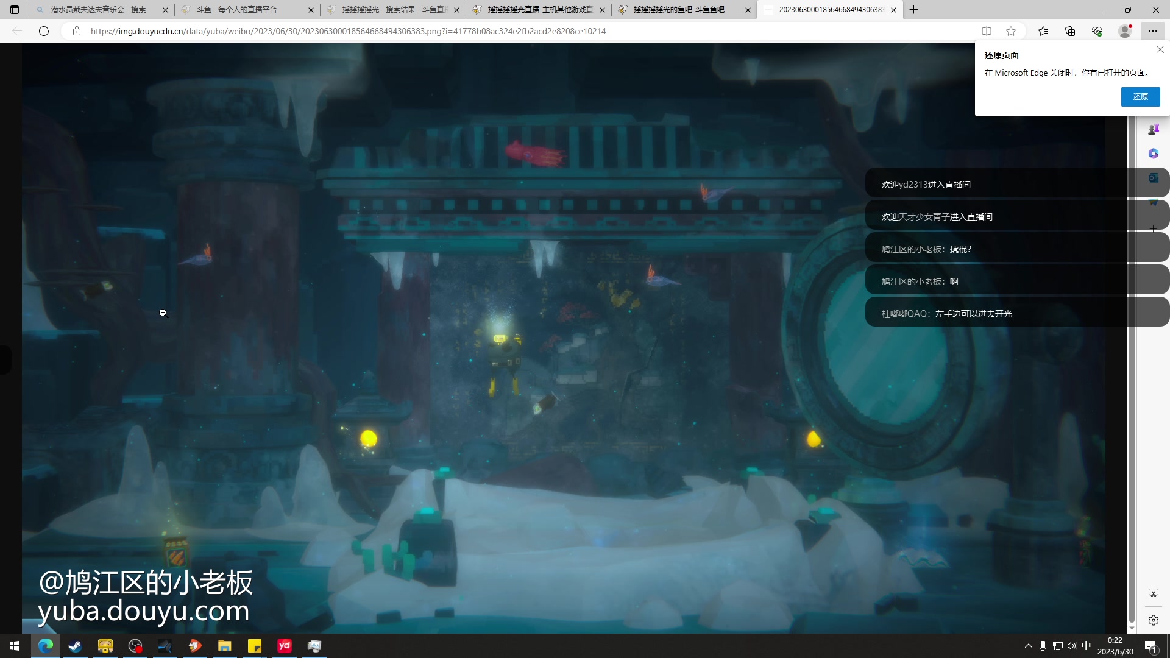Expand hidden system tray icons
The image size is (1170, 658).
(1029, 646)
